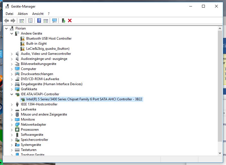Click the Bildverarbeitungsgeräte camera icon
Viewport: 226px width, 165px height.
coord(17,64)
